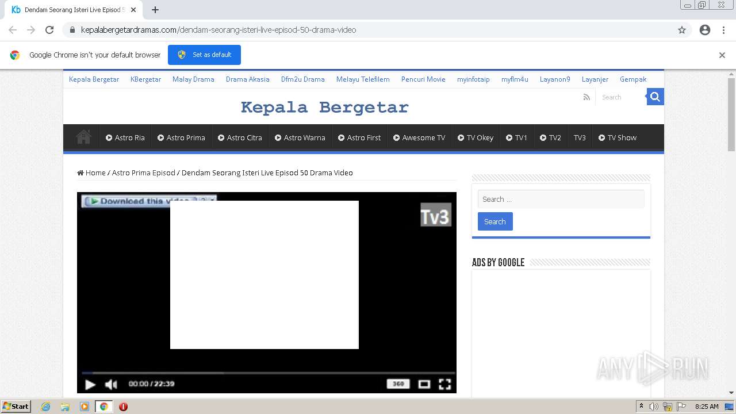The height and width of the screenshot is (414, 736).
Task: Bookmark this page with the star icon
Action: click(x=682, y=30)
